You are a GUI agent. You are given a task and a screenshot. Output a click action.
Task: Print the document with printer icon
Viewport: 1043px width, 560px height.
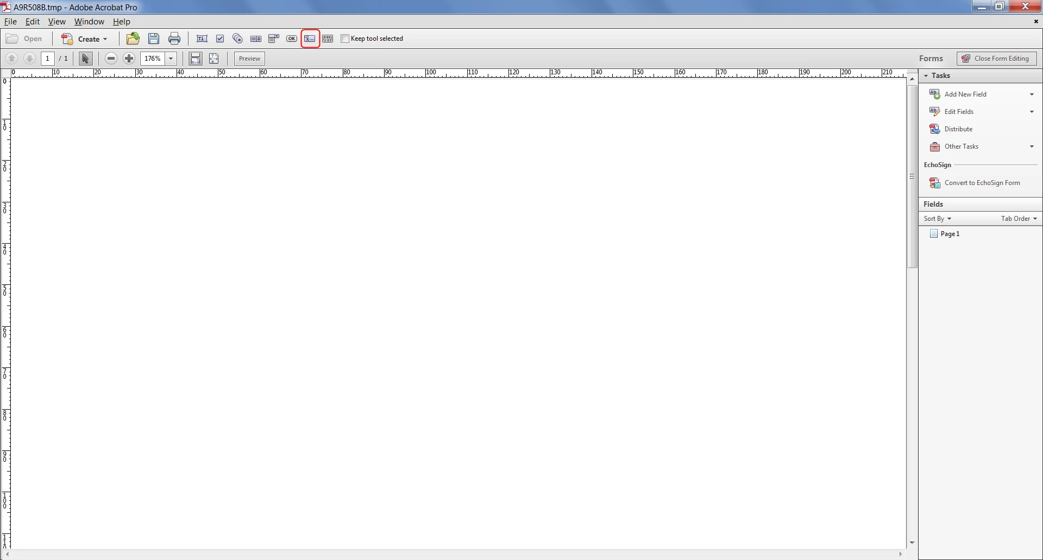(x=174, y=39)
